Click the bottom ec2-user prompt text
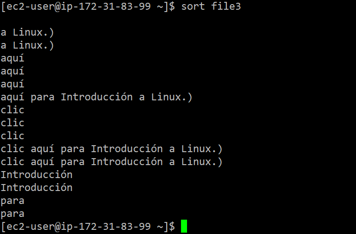The image size is (356, 234). pyautogui.click(x=88, y=226)
